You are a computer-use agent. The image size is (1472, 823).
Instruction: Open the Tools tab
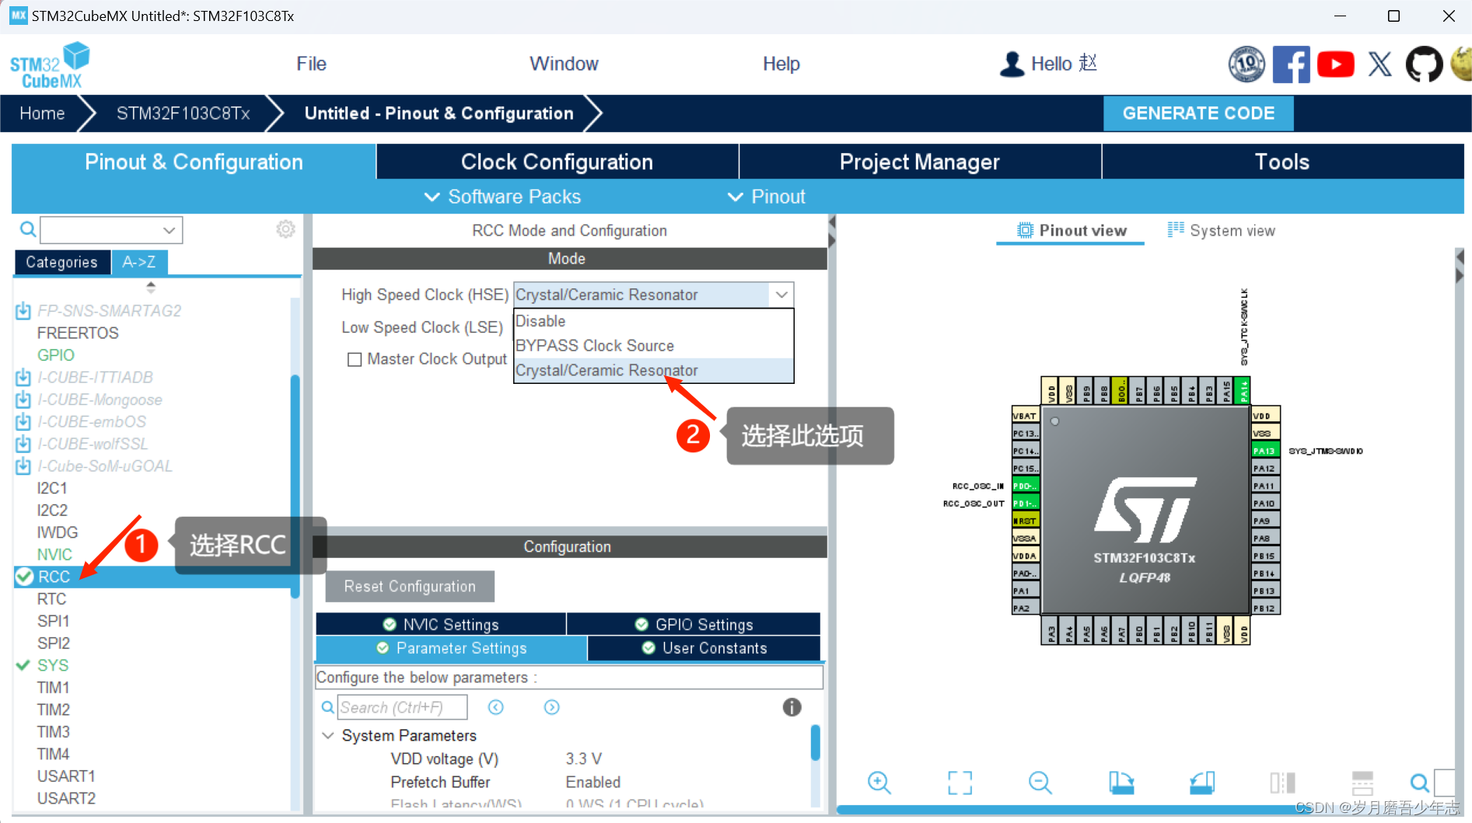[1282, 162]
